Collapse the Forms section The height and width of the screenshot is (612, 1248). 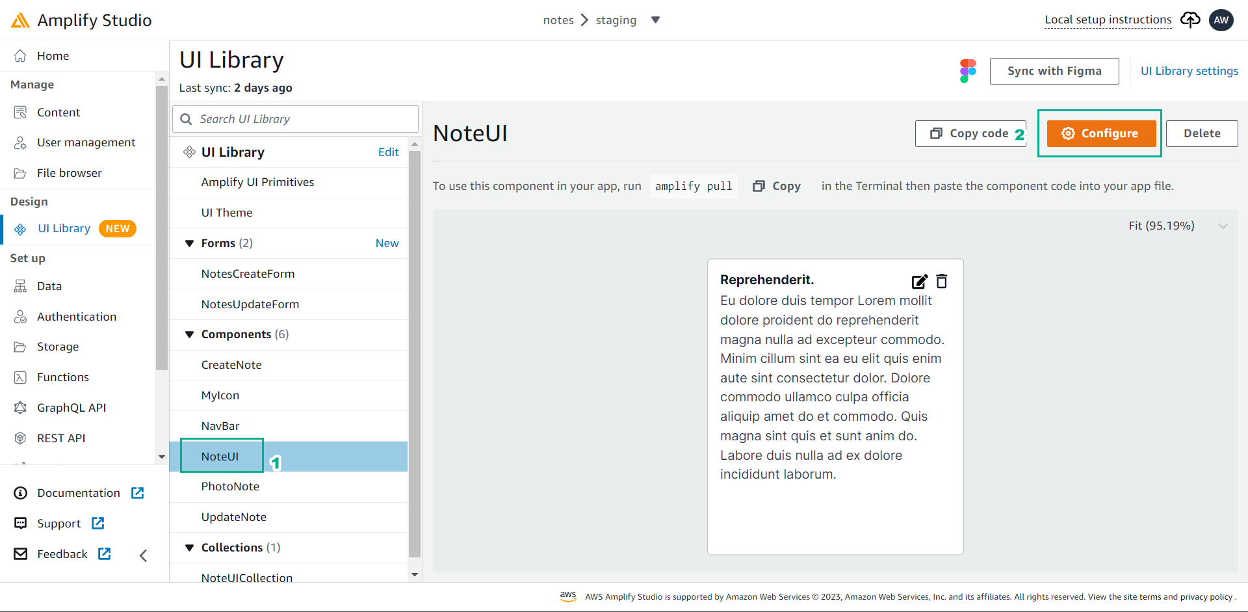(x=190, y=243)
